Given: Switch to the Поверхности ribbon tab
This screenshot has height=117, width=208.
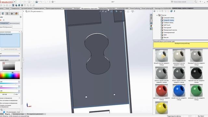Looking at the screenshot, I should coord(15,8).
